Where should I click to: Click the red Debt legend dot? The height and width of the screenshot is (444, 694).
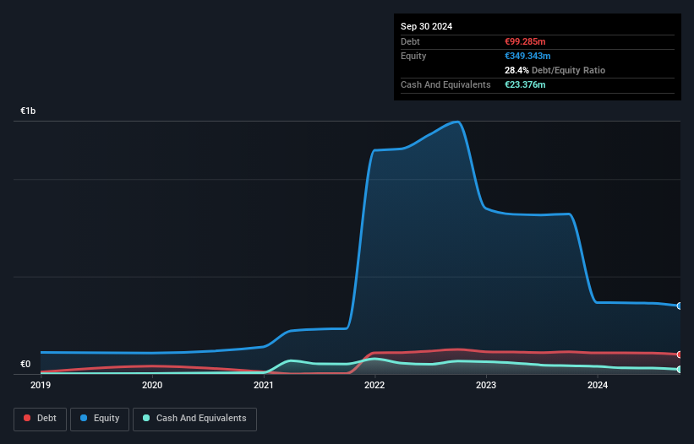pos(27,418)
